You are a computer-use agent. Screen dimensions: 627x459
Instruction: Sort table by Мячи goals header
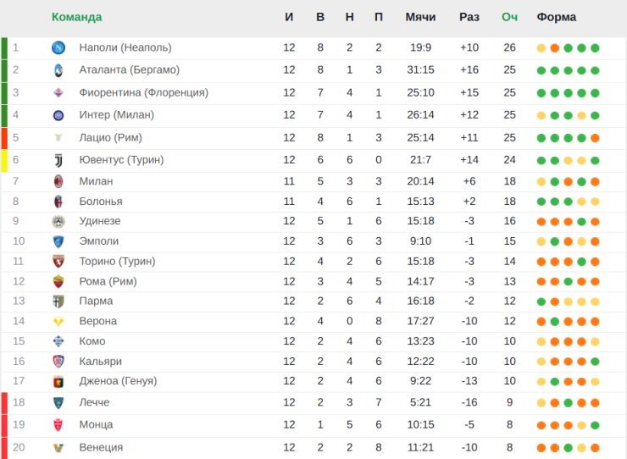pyautogui.click(x=420, y=17)
